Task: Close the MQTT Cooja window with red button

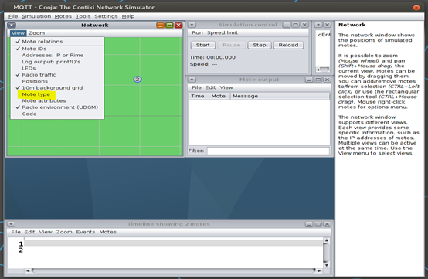Action: tap(416, 8)
